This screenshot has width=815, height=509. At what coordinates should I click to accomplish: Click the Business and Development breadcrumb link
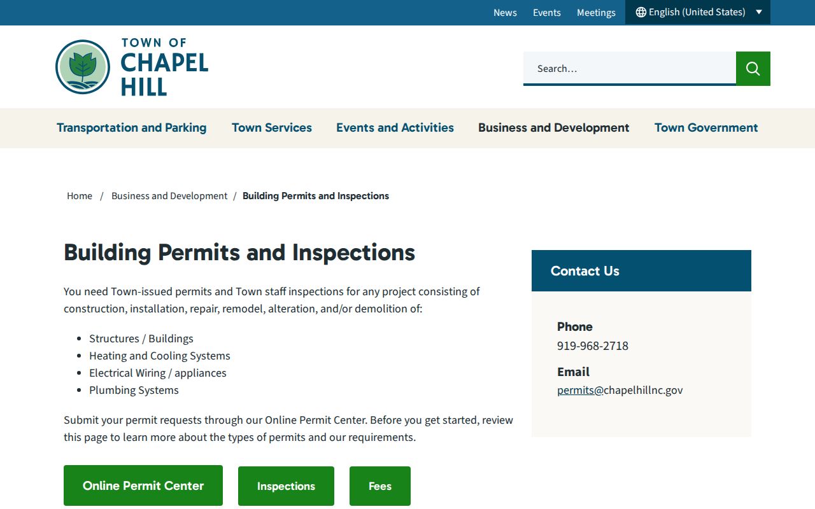click(x=169, y=196)
